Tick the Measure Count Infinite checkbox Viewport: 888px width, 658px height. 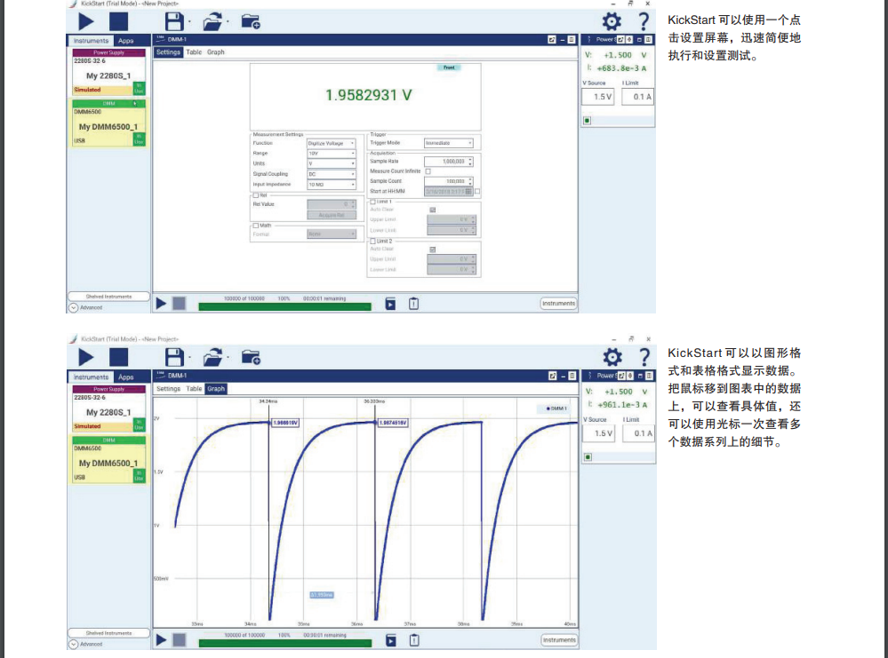(x=428, y=171)
